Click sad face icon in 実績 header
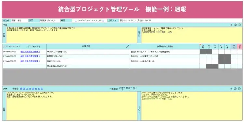 [x=235, y=89]
